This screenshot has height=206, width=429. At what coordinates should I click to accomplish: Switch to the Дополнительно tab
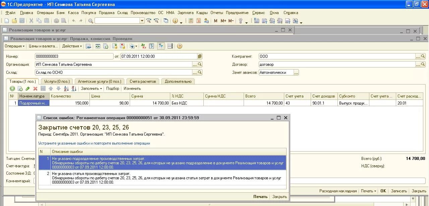coord(178,81)
